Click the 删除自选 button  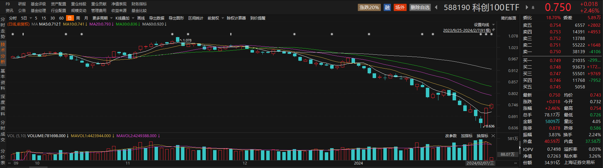[420, 8]
